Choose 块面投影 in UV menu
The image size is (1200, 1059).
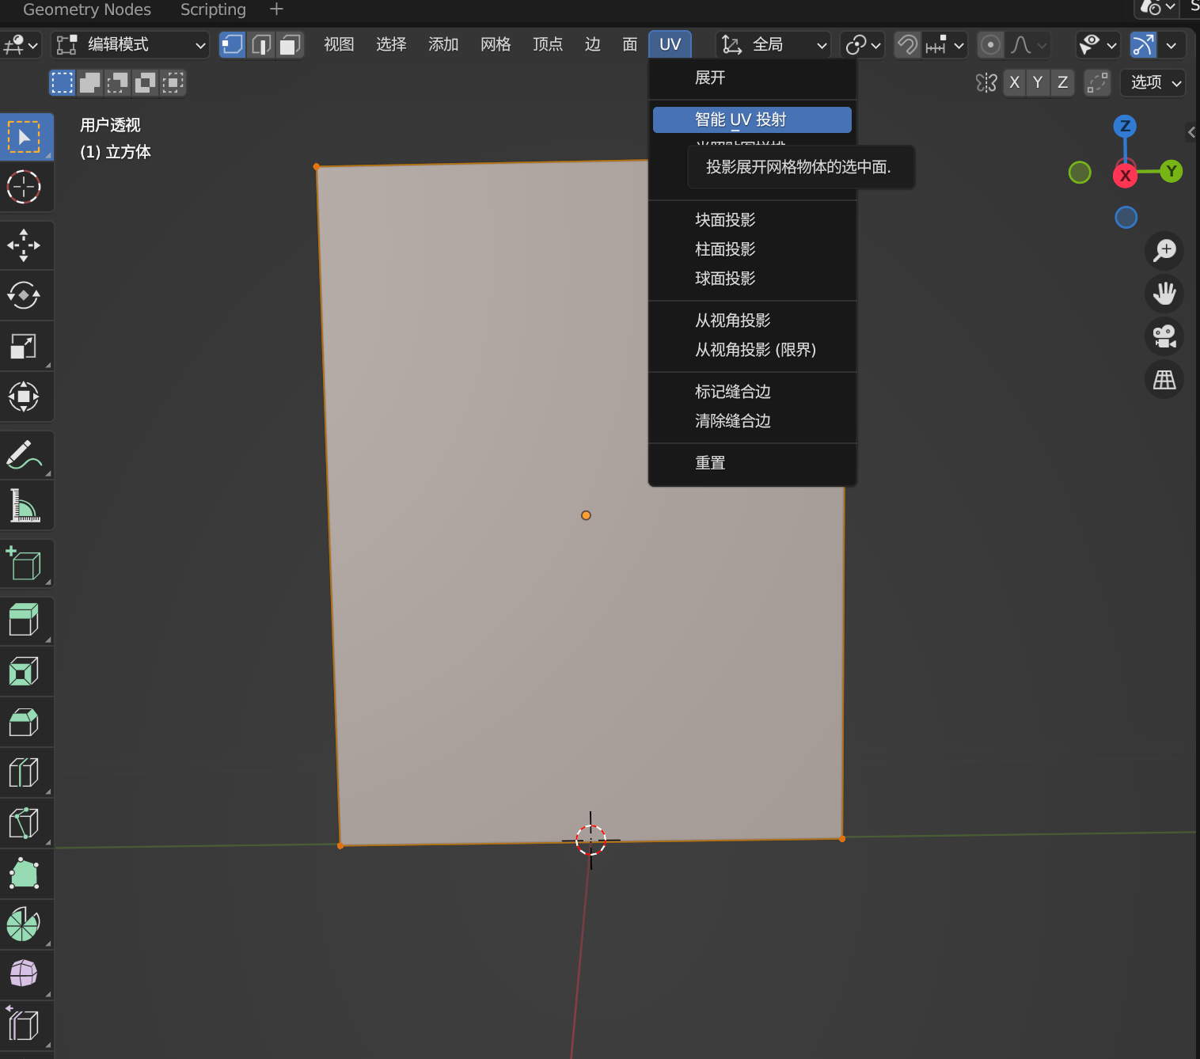pyautogui.click(x=752, y=219)
